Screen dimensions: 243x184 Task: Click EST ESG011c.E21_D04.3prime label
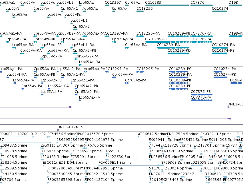click(65, 163)
